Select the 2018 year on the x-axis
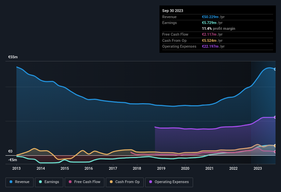The image size is (281, 192). point(137,168)
